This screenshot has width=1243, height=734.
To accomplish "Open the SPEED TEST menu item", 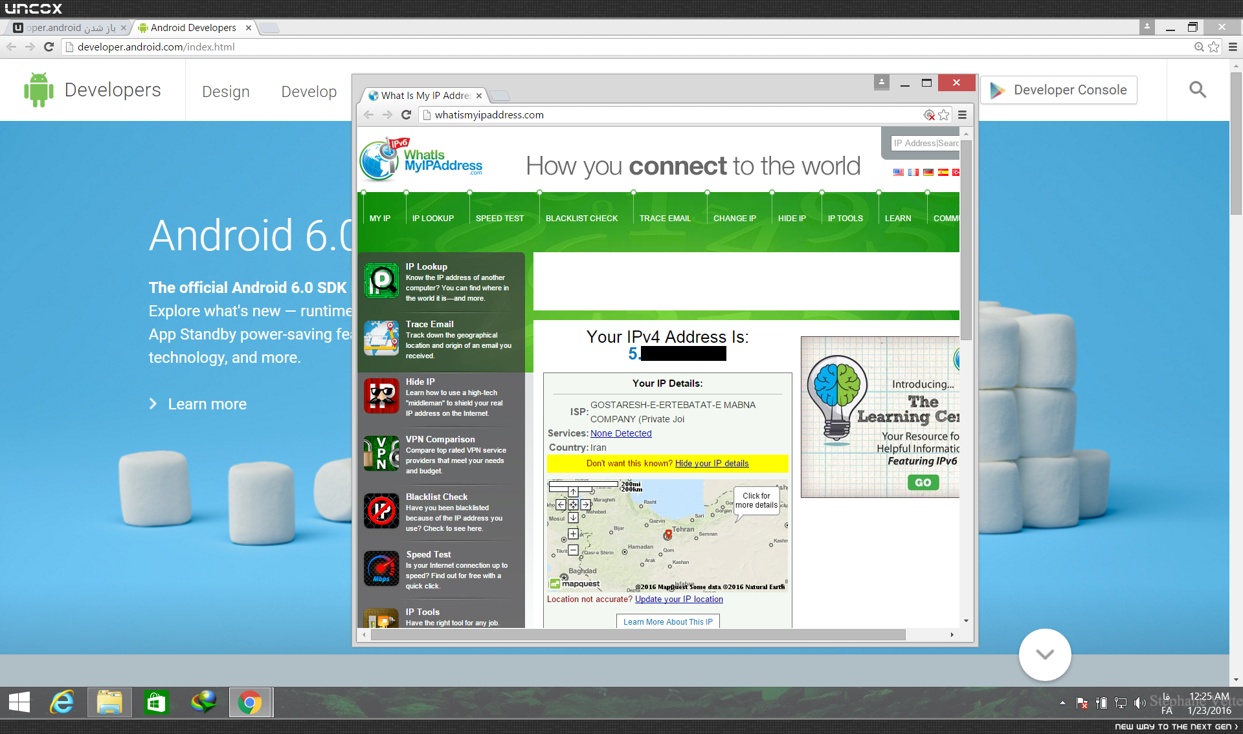I will coord(500,219).
